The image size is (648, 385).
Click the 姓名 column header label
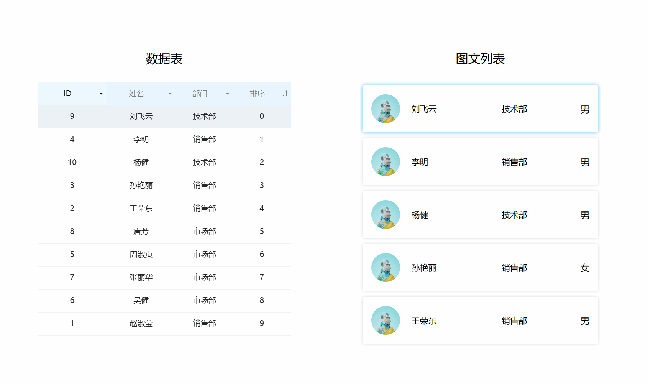pos(136,94)
